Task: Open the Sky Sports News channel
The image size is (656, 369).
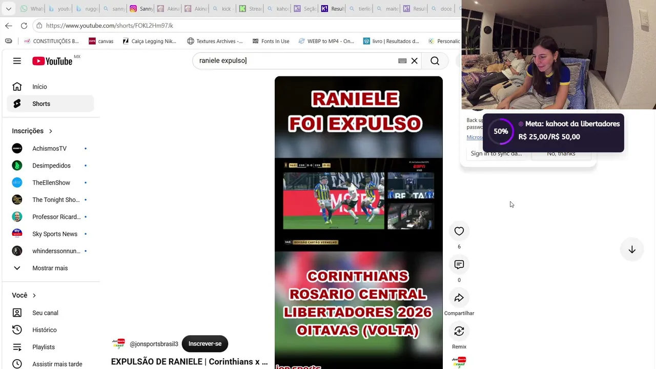Action: coord(50,234)
